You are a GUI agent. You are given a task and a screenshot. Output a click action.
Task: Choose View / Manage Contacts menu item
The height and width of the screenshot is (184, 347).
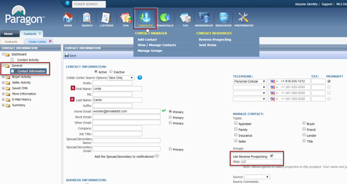tap(157, 45)
